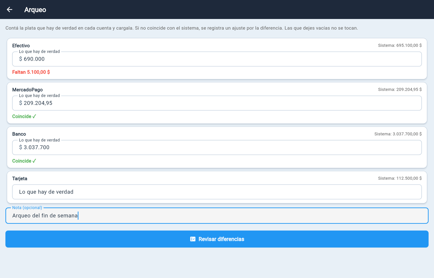Click the Nota (opcional) text field
The image size is (434, 278).
pos(217,216)
